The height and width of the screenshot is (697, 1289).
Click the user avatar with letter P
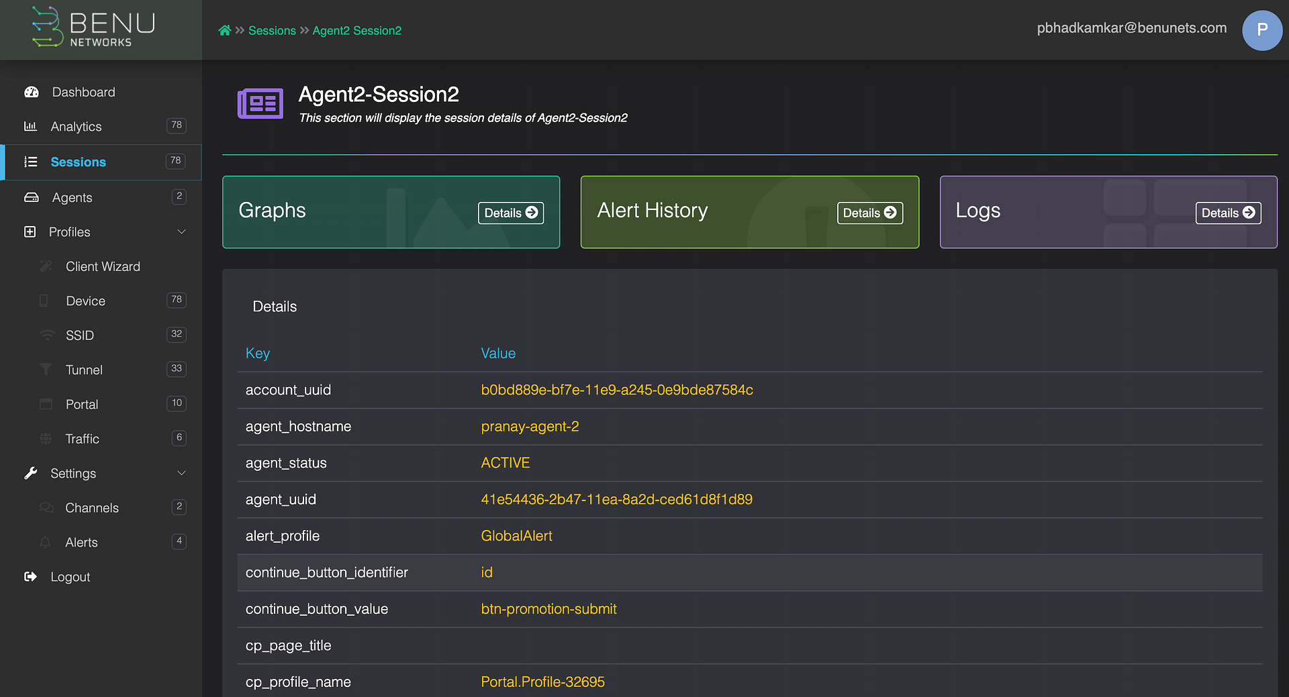1261,30
